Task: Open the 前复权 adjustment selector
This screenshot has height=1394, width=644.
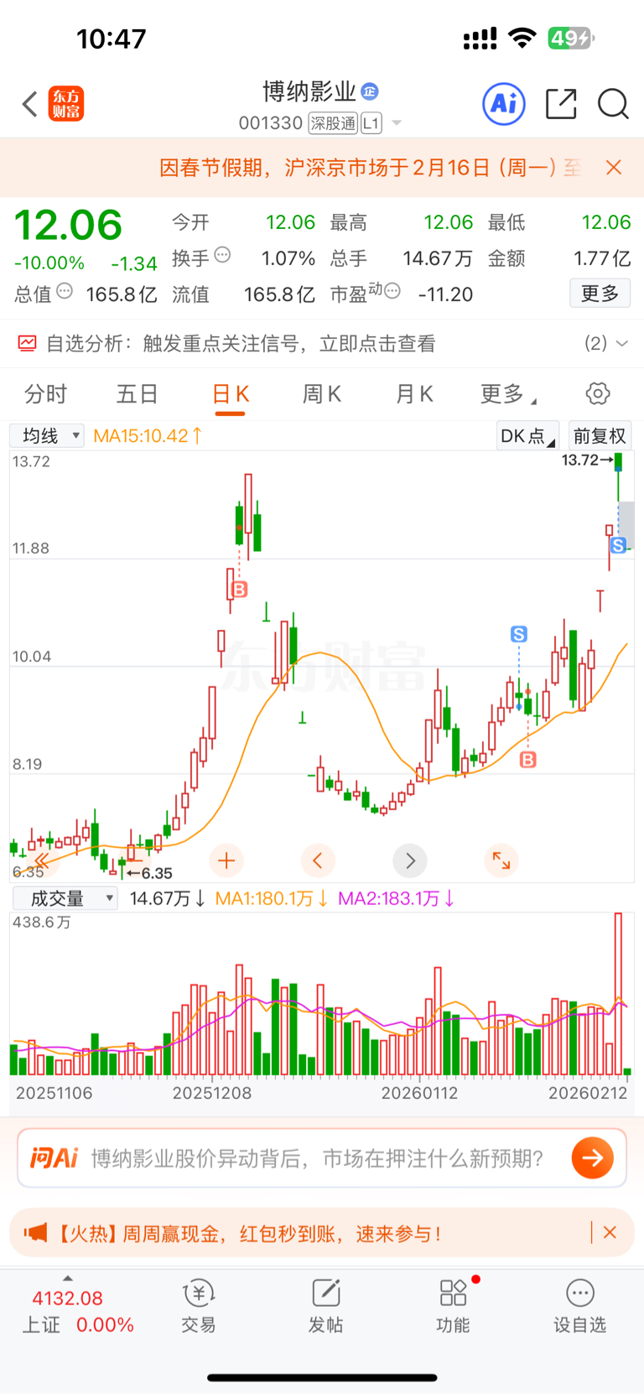Action: pyautogui.click(x=600, y=435)
